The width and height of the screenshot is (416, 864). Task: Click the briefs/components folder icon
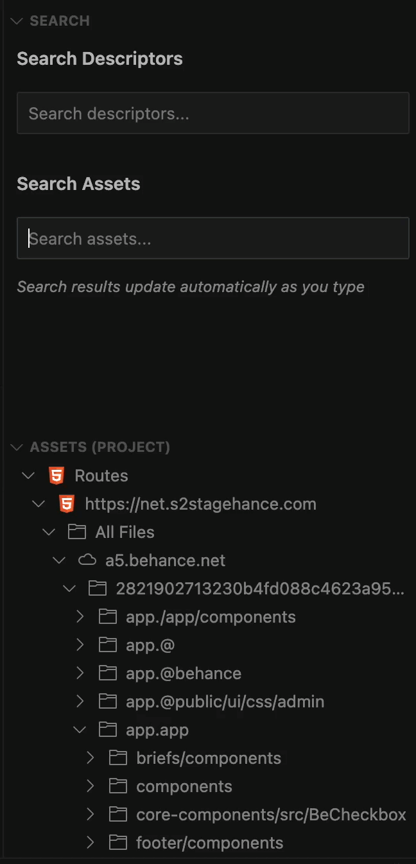click(118, 758)
